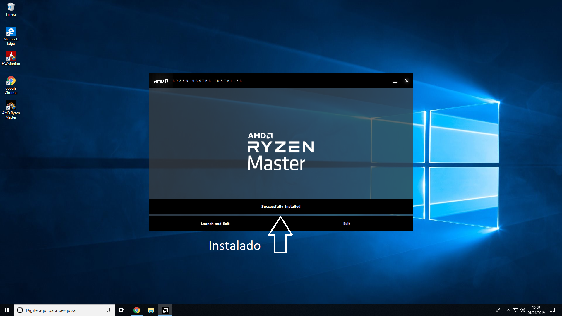The width and height of the screenshot is (562, 316).
Task: Click Launch and Exit in installer
Action: coord(215,224)
